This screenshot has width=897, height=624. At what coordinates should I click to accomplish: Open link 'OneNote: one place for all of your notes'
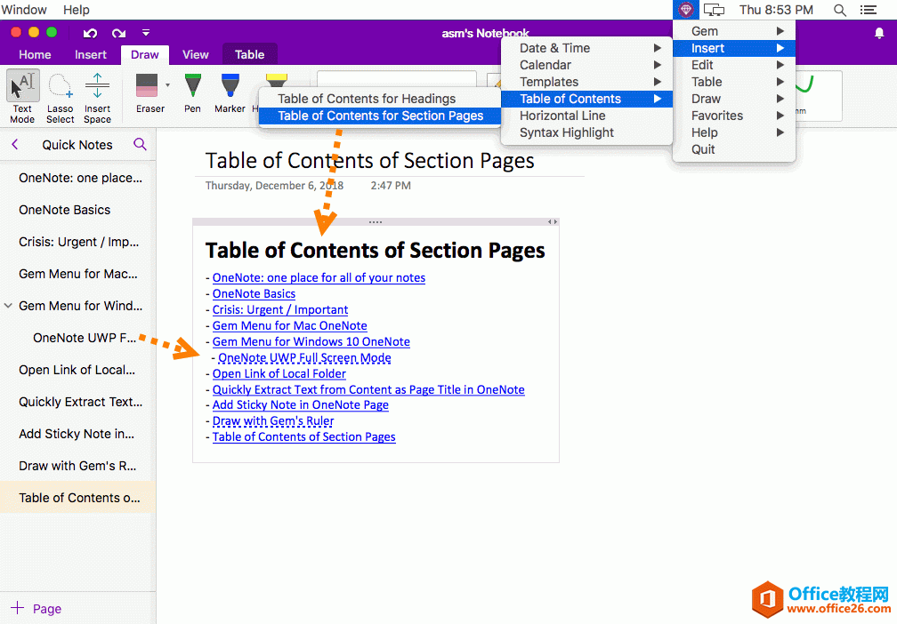(319, 277)
